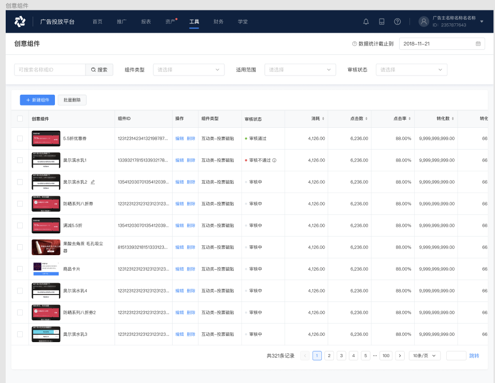Open the 10条/页 page size dropdown

(425, 356)
